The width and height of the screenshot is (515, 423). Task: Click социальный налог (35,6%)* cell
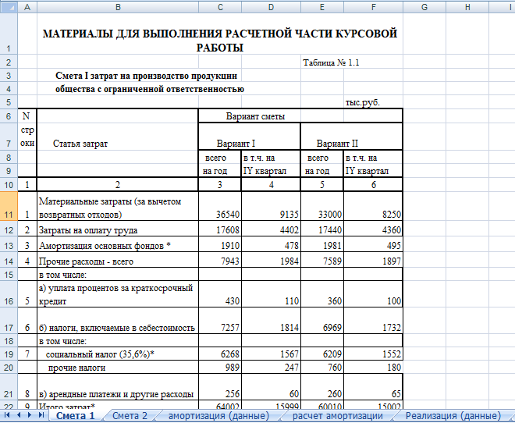(x=118, y=354)
